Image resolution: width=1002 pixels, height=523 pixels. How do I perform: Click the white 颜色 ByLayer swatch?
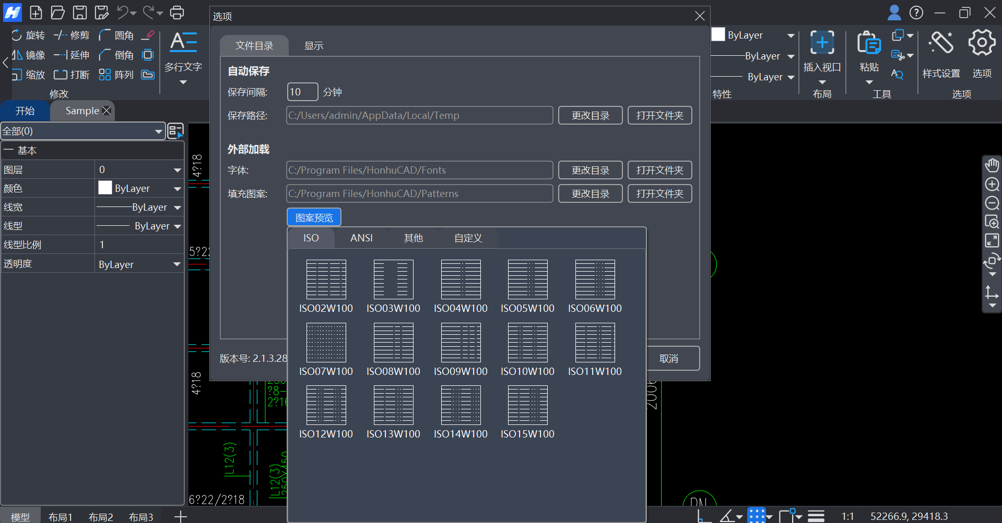[x=105, y=188]
